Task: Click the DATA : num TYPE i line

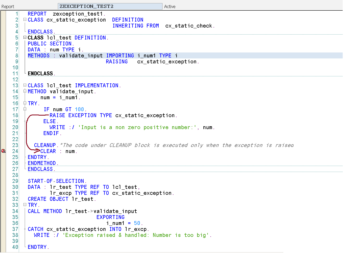Action: point(55,50)
